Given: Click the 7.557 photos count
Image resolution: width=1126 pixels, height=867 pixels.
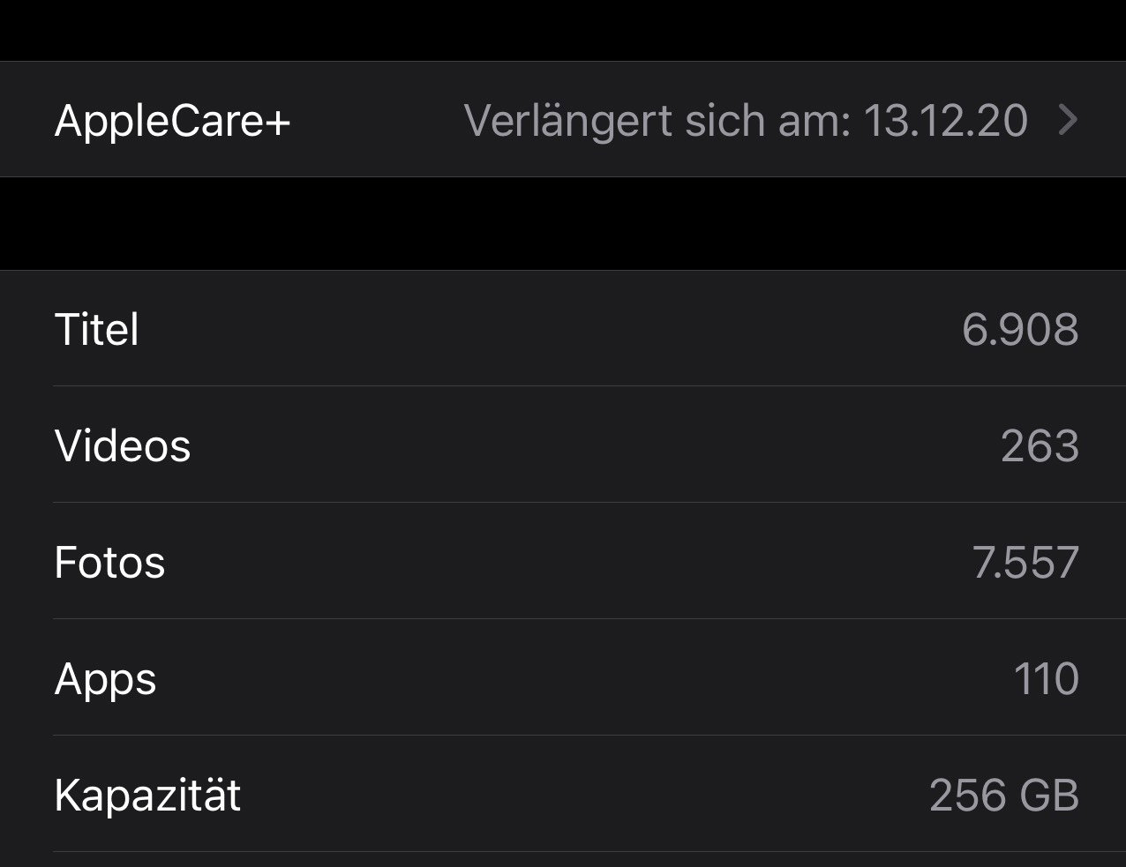Looking at the screenshot, I should [1025, 563].
